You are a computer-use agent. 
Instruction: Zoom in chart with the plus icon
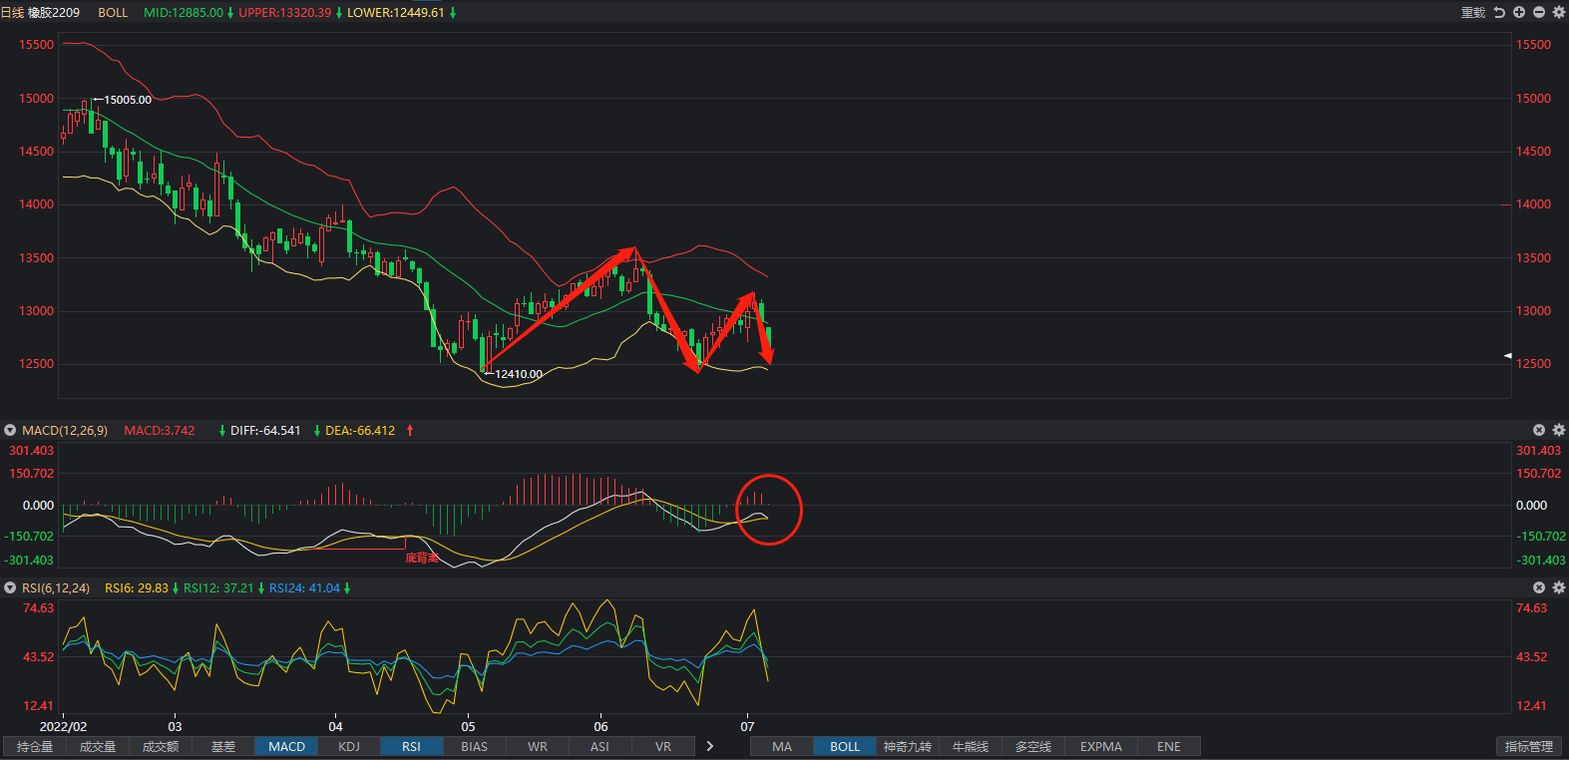click(x=1519, y=12)
